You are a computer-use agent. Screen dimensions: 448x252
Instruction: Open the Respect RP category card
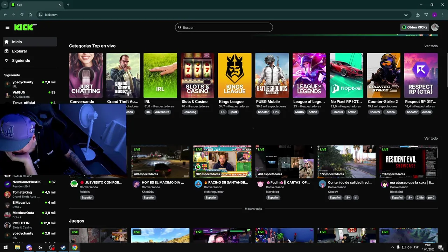(421, 75)
